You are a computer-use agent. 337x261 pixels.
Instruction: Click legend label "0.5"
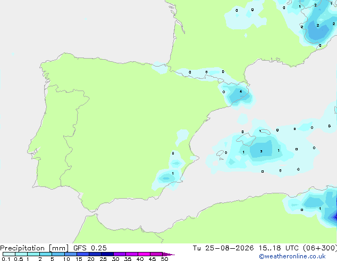pos(18,259)
